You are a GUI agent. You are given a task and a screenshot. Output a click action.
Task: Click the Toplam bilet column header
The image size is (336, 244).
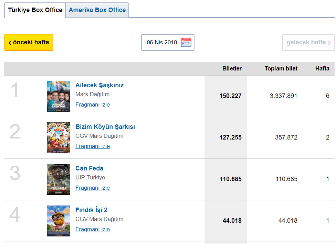click(x=281, y=68)
